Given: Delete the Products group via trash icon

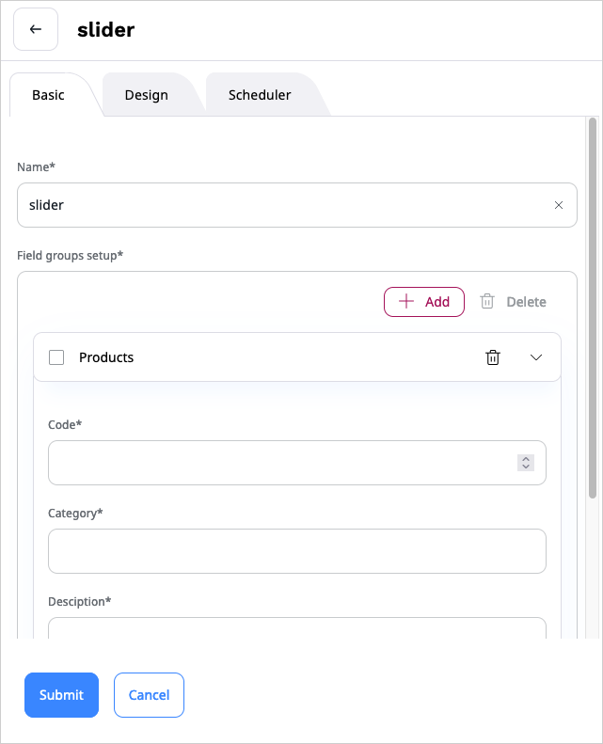Looking at the screenshot, I should click(492, 357).
